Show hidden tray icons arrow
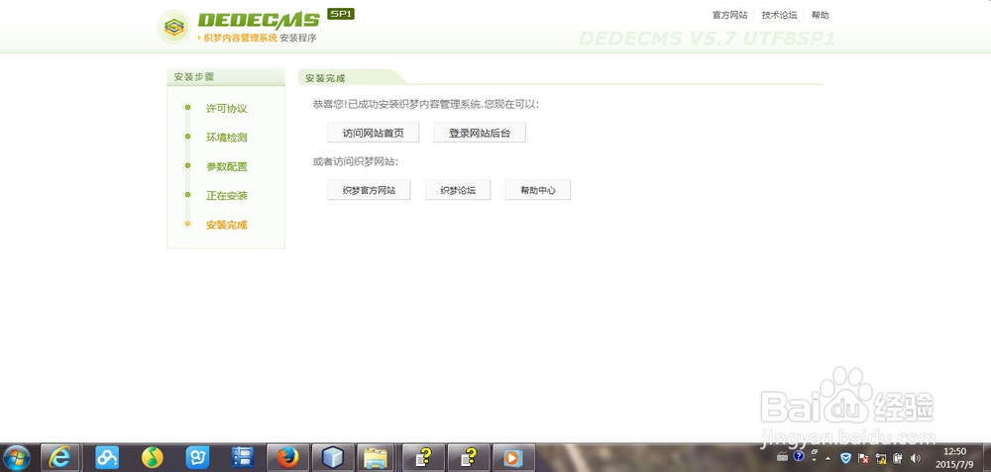The height and width of the screenshot is (472, 991). point(827,459)
